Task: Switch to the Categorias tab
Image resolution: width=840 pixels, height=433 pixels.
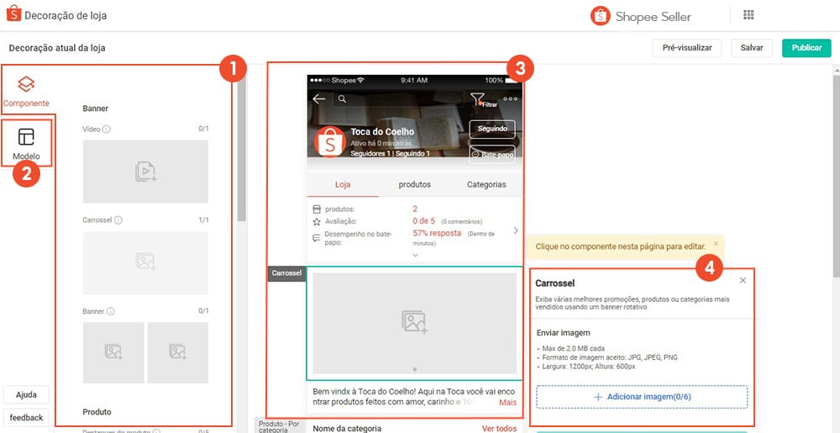Action: click(x=486, y=184)
